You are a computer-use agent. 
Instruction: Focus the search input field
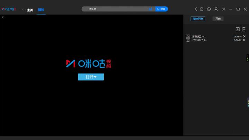[117, 9]
